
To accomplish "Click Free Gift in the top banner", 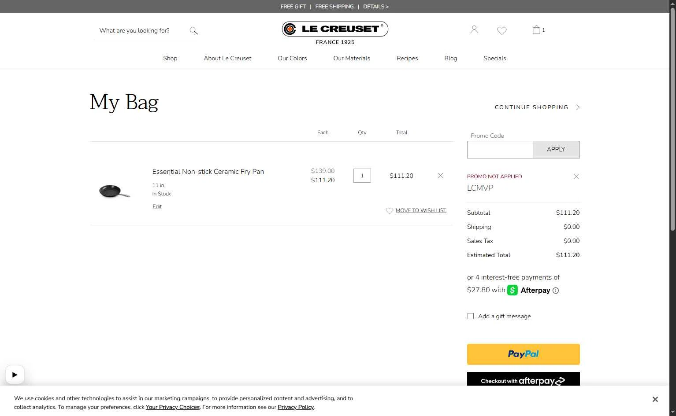I will click(293, 7).
